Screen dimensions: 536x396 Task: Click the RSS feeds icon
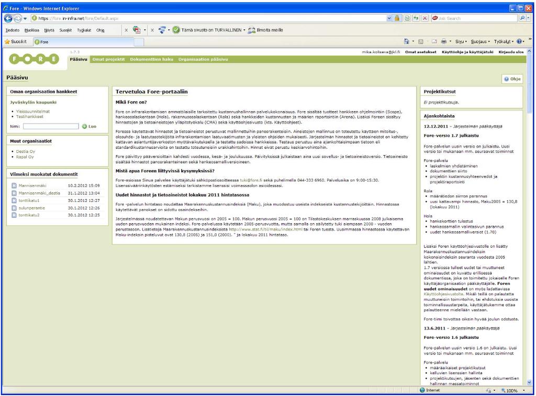tap(421, 42)
